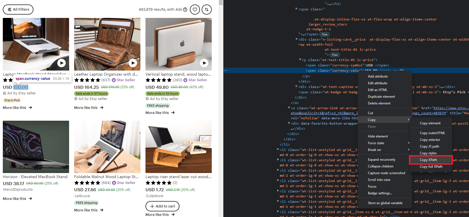Image resolution: width=469 pixels, height=217 pixels.
Task: Click Add to cart button
Action: (162, 206)
